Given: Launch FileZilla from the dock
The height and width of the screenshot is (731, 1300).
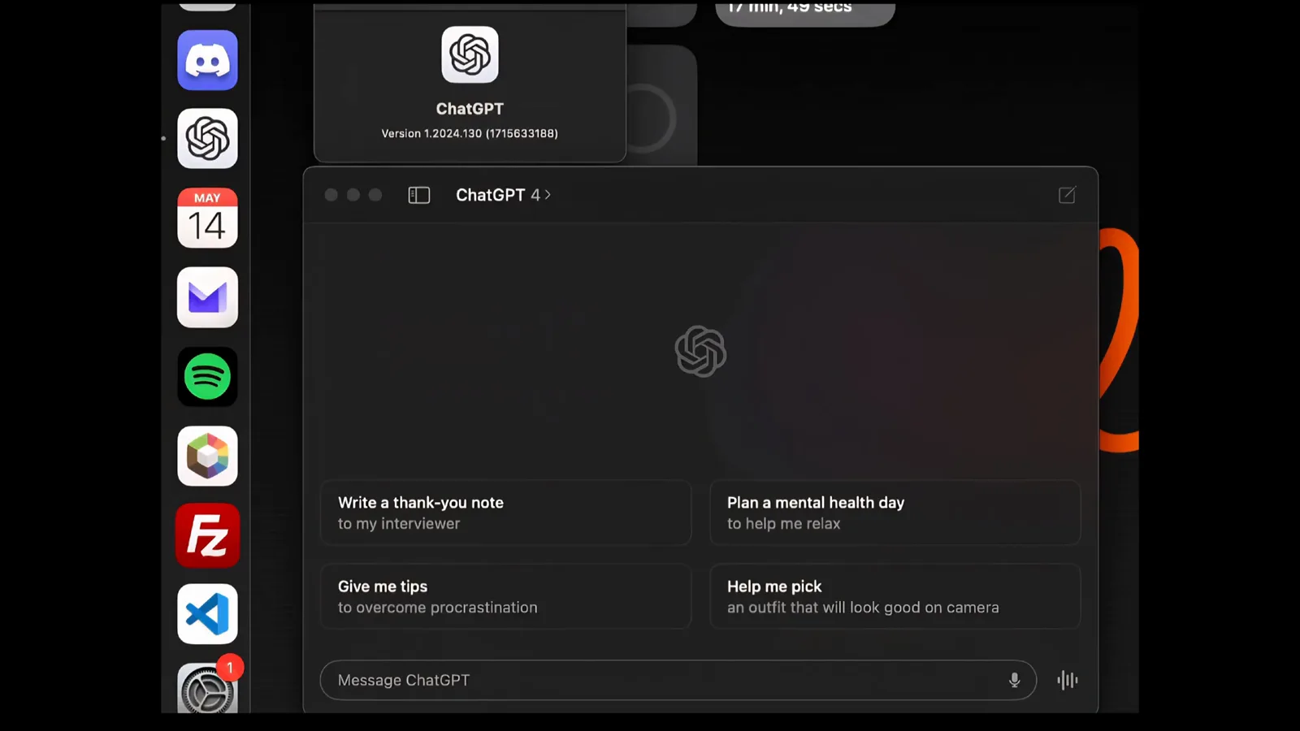Looking at the screenshot, I should pos(207,535).
